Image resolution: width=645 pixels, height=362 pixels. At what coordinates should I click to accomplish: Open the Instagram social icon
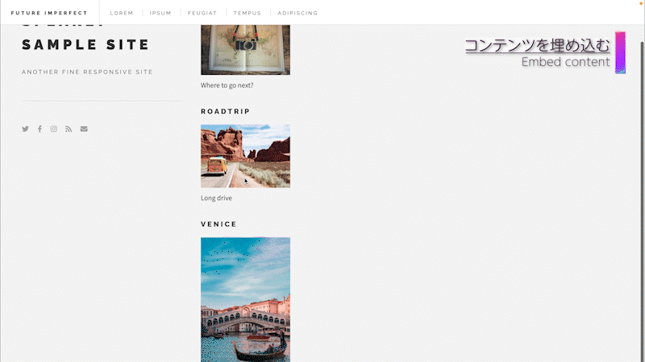(54, 129)
